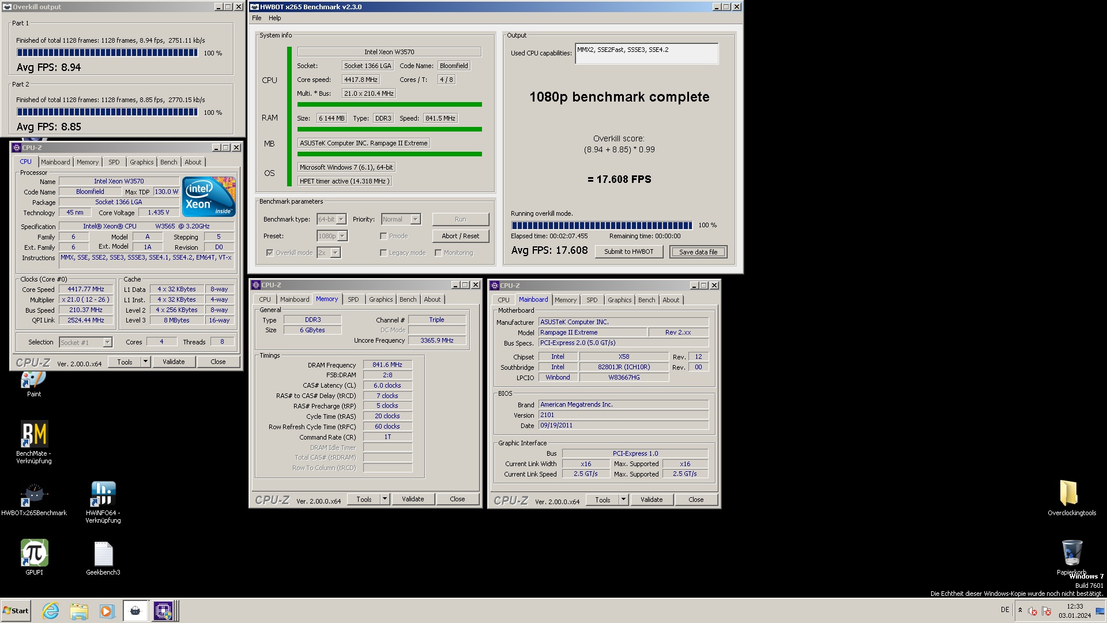Click the Running overkill mode progress bar
Viewport: 1107px width, 623px height.
[601, 226]
